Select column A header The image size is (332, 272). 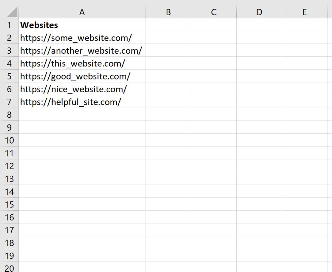(82, 12)
